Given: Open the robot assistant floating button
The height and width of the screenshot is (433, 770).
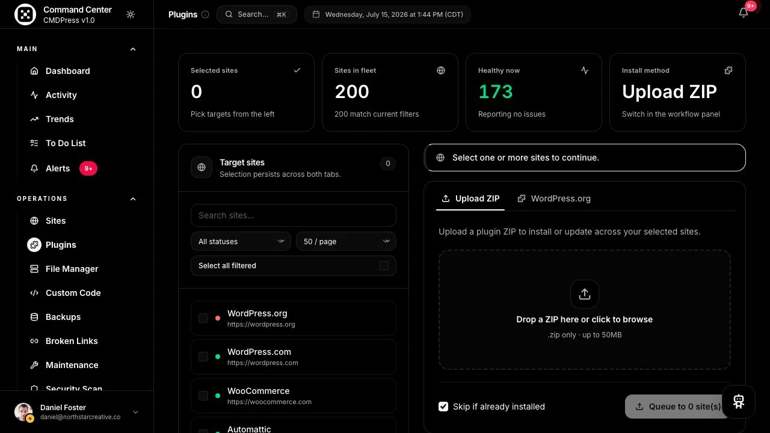Looking at the screenshot, I should [x=739, y=402].
